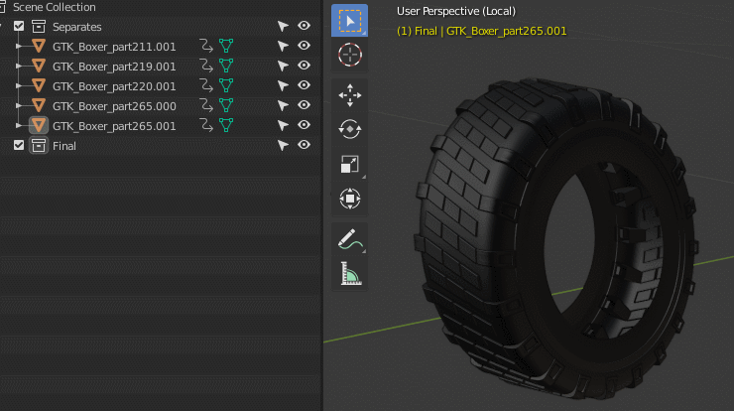Hide GTK_Boxer_part219.001 with eye icon
Viewport: 734px width, 411px height.
304,66
